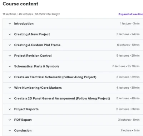Screen dimensions: 143x136
Task: Expand Creating A New Project chevron
Action: tap(10, 34)
